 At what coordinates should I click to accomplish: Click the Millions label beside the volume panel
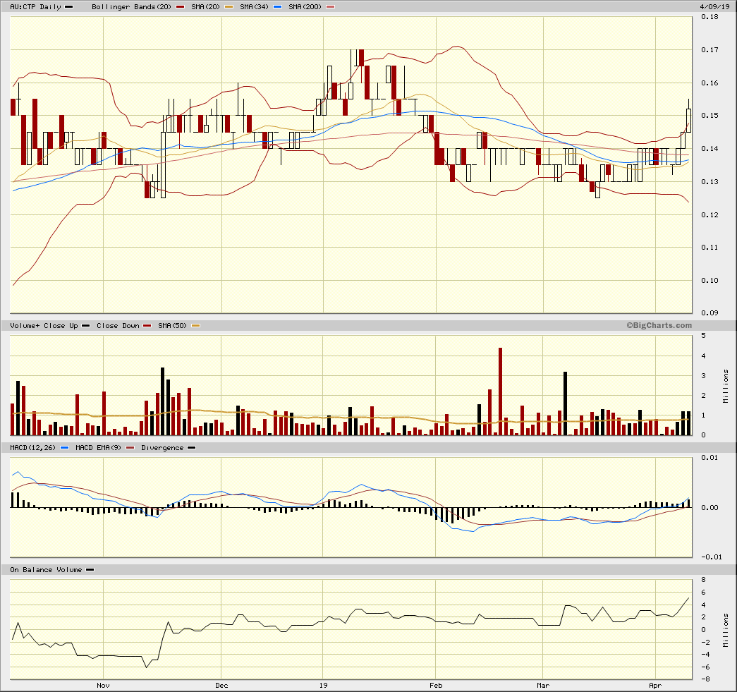pyautogui.click(x=726, y=386)
